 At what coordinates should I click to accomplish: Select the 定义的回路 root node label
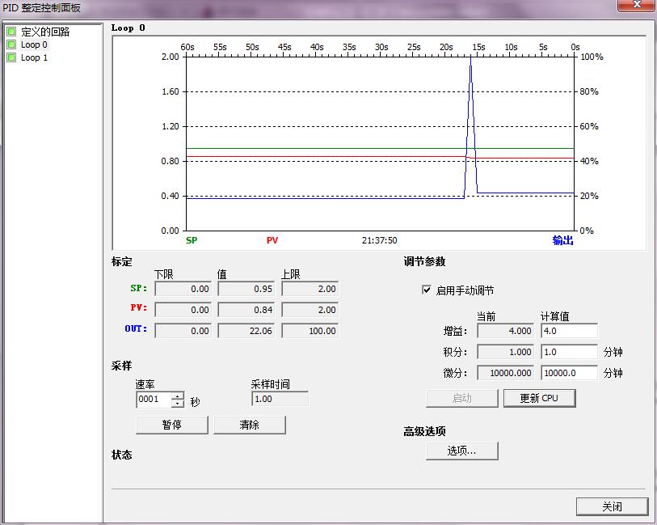click(45, 32)
